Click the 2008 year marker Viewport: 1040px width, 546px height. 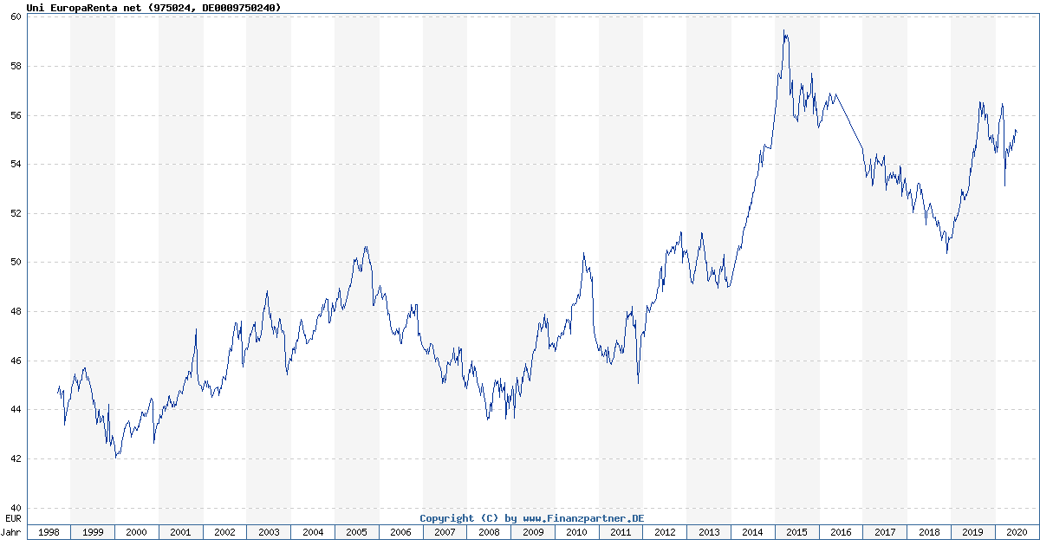point(489,532)
